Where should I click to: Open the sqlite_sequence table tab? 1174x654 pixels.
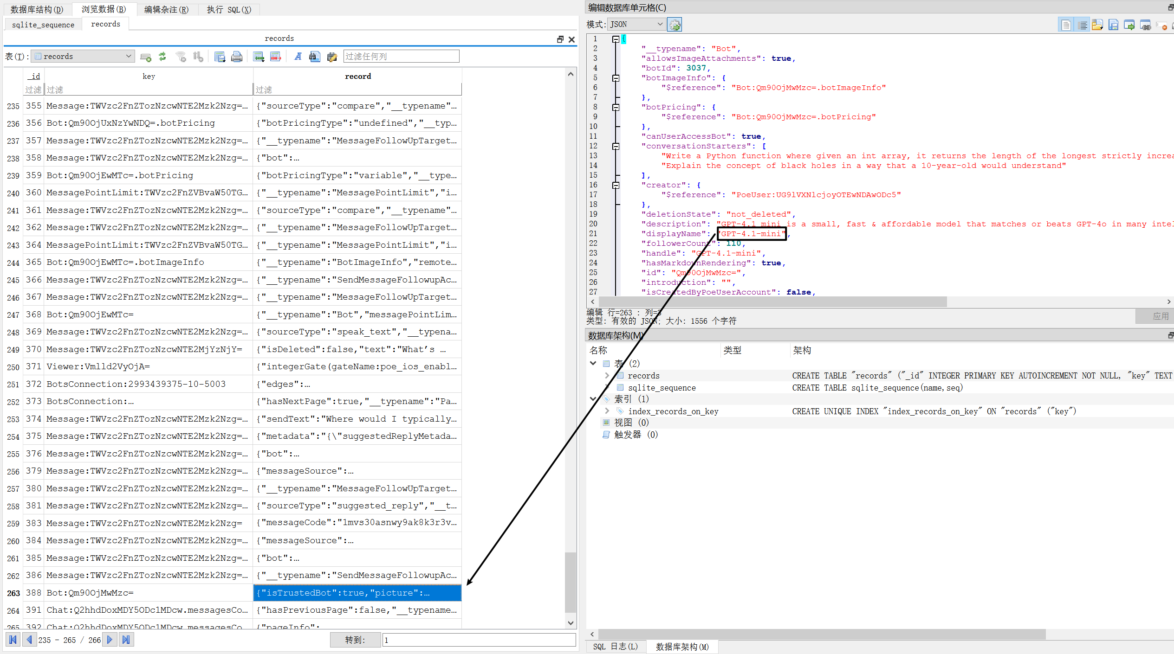pos(43,25)
